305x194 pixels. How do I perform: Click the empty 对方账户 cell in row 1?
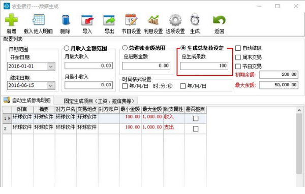tap(109, 118)
